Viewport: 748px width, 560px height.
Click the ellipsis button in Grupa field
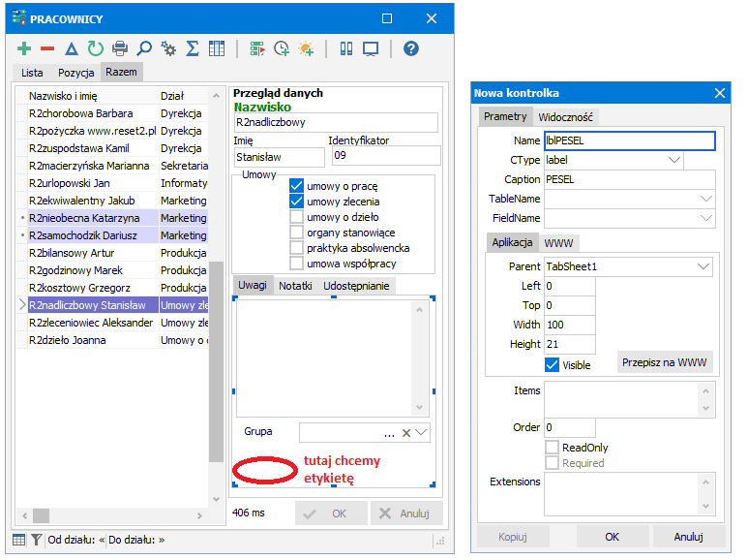[x=389, y=433]
